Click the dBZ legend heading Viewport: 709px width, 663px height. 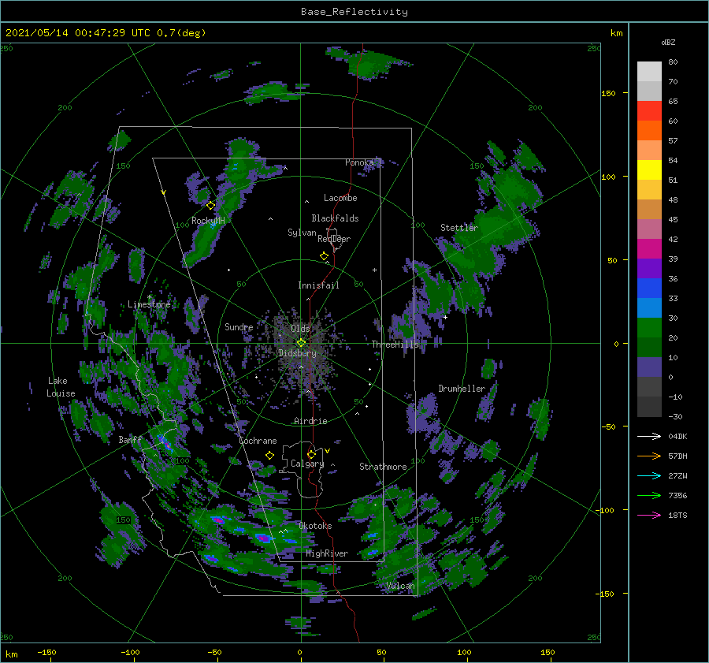(x=668, y=43)
